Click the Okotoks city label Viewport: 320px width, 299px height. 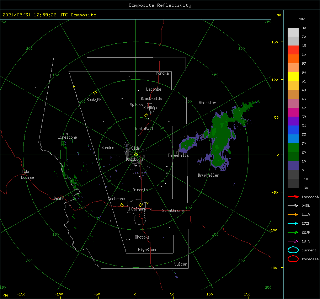point(142,237)
